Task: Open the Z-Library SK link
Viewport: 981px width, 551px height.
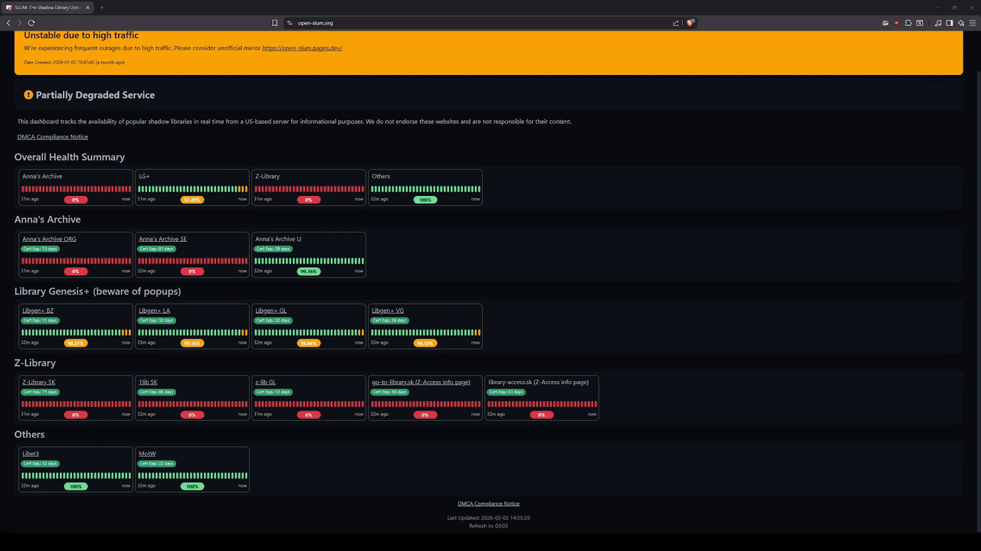Action: [38, 382]
